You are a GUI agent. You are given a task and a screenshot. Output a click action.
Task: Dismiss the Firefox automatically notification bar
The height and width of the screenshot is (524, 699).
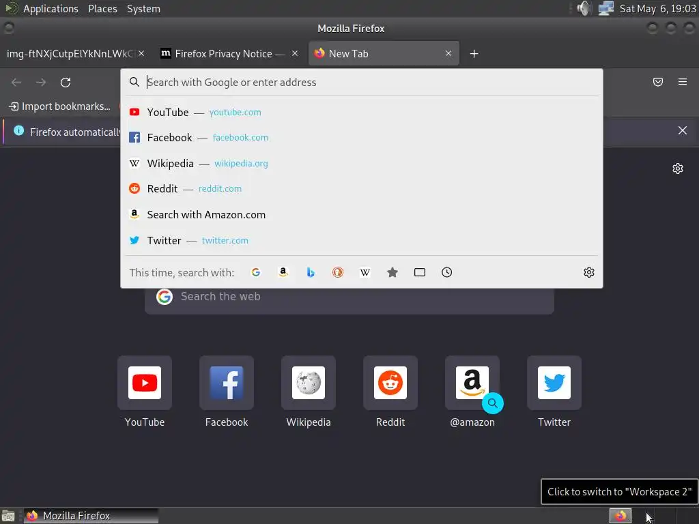pos(683,130)
